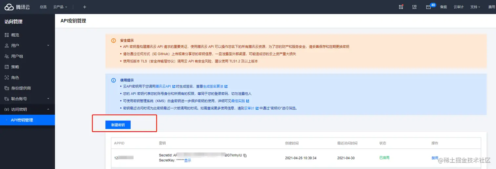Click the 身份提供商 icon
Image resolution: width=496 pixels, height=169 pixels.
pos(7,88)
